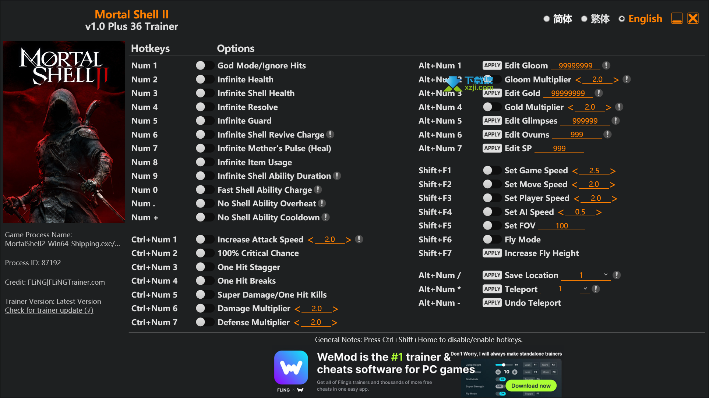This screenshot has width=709, height=398.
Task: Click the info icon beside Teleport
Action: [x=596, y=289]
